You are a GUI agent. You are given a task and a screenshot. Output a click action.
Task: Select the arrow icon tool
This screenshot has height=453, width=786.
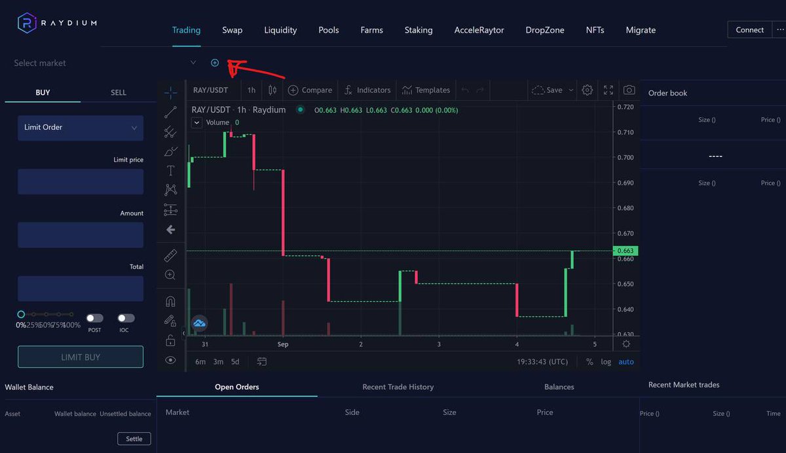tap(170, 230)
